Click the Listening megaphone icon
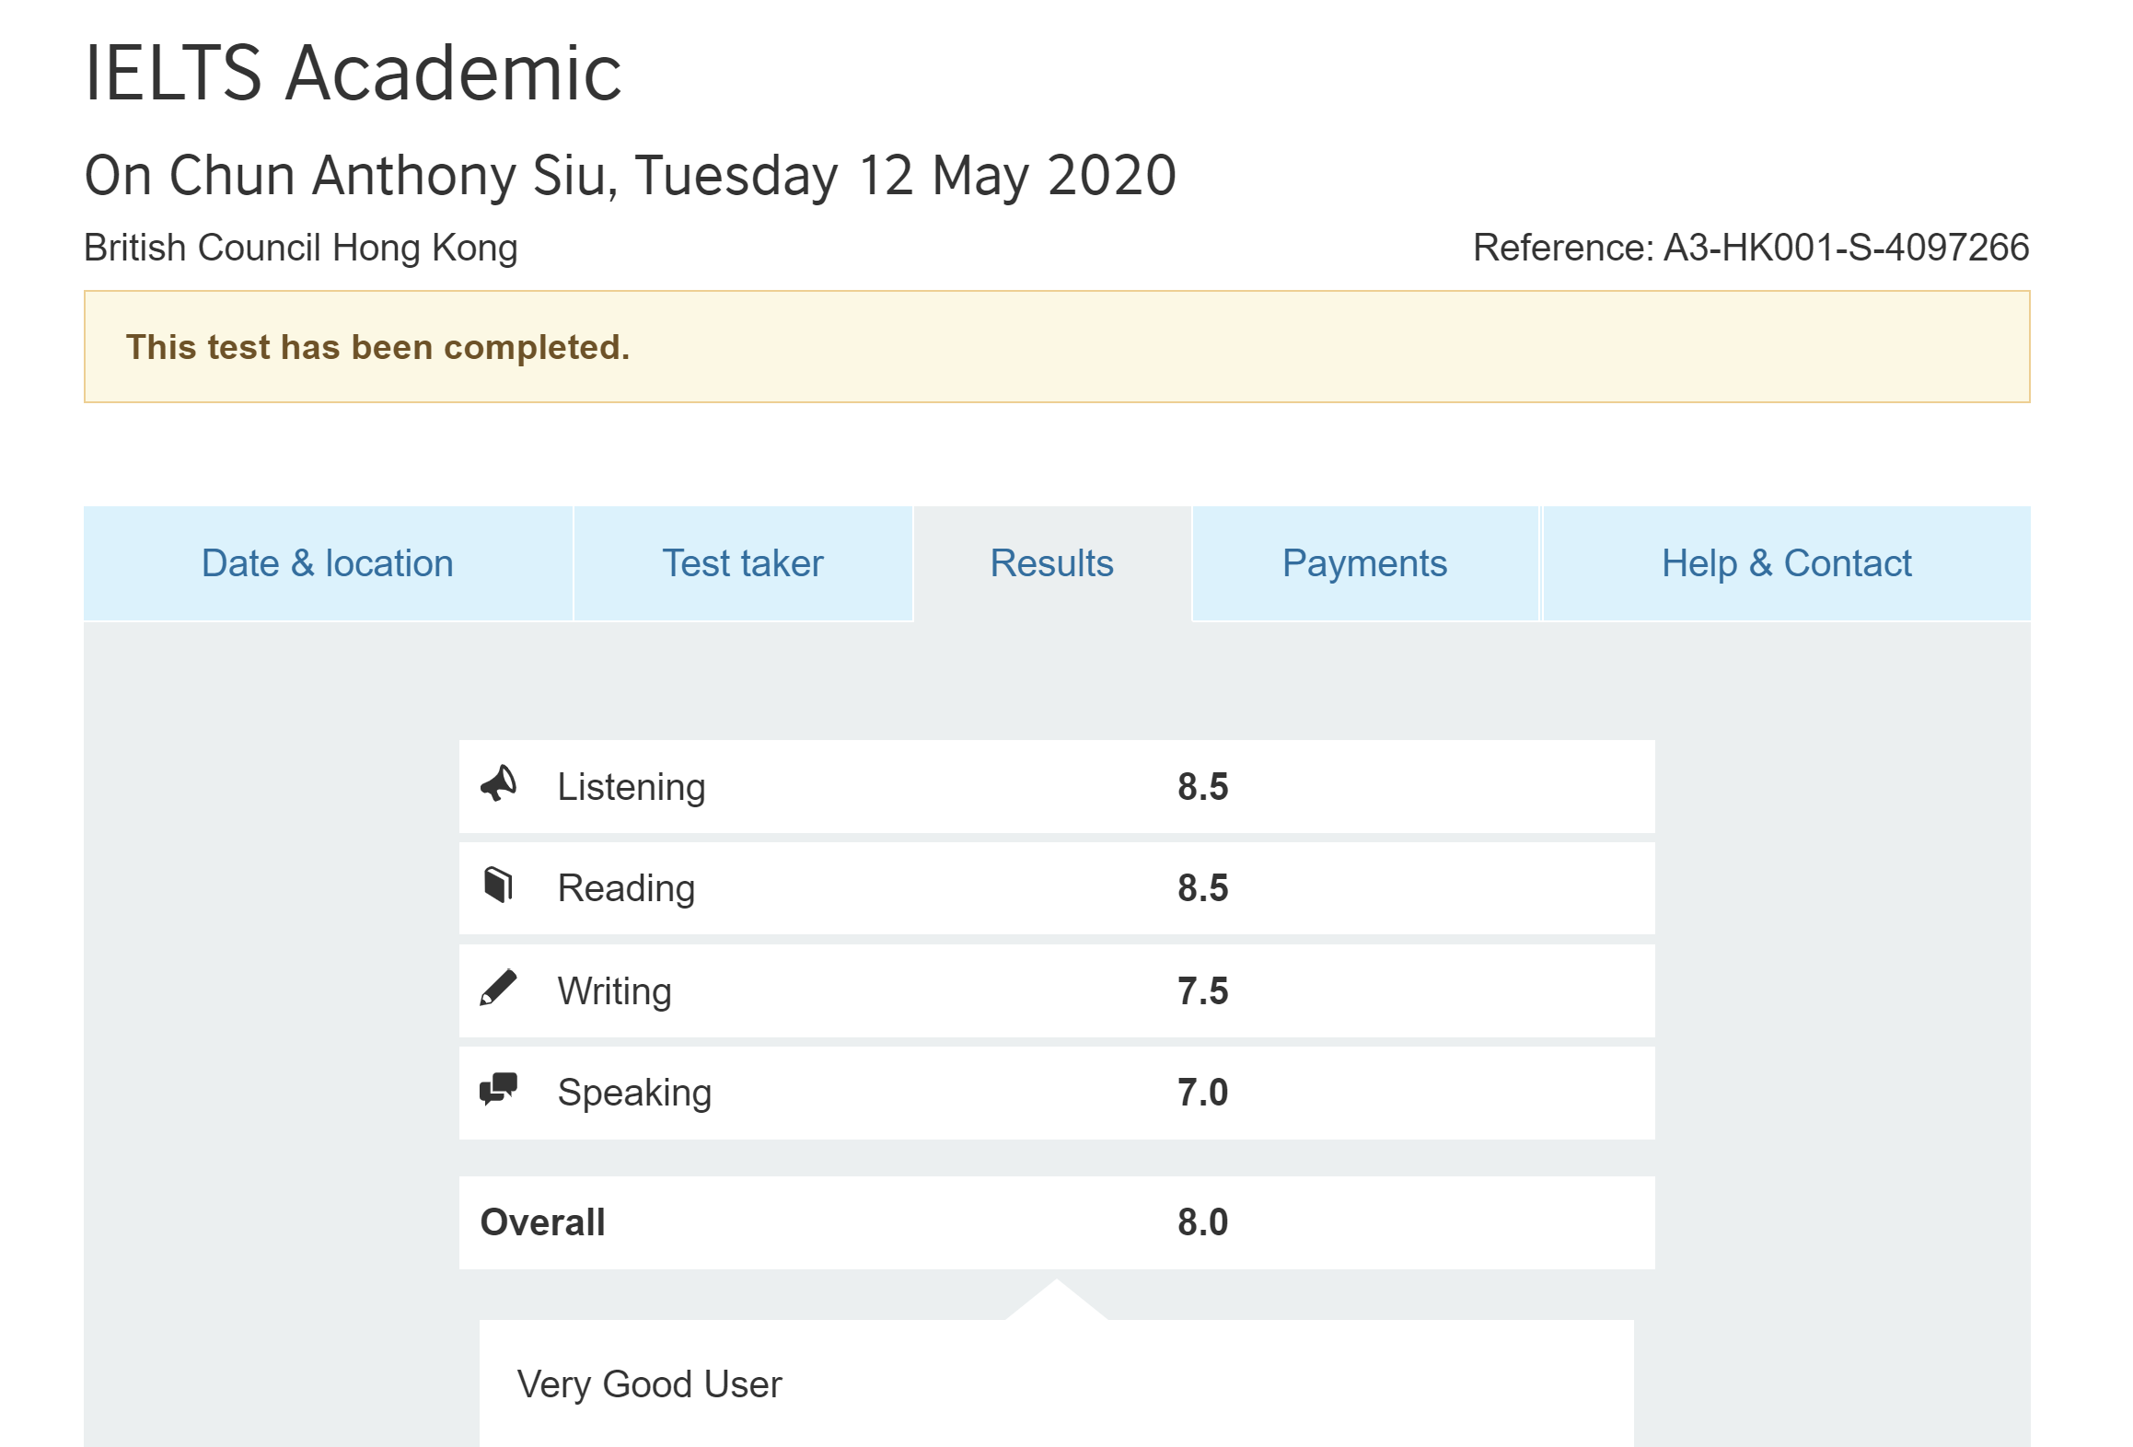2133x1447 pixels. (499, 784)
